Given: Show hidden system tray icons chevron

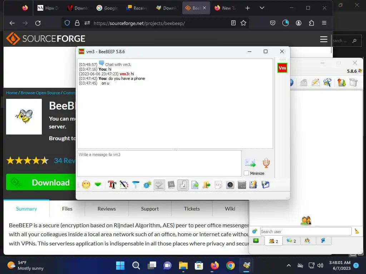Looking at the screenshot, I should coord(288,265).
